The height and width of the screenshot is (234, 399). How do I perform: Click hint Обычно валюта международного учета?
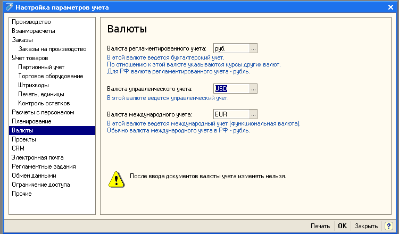pyautogui.click(x=178, y=130)
